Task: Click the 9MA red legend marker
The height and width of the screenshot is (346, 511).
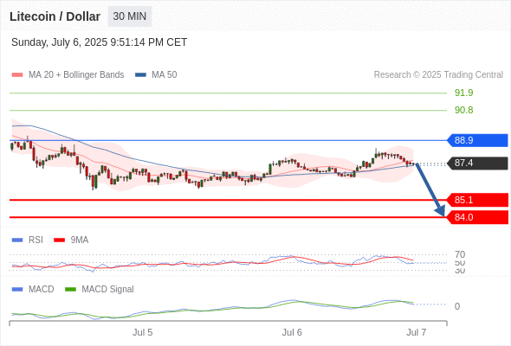Action: (x=59, y=240)
